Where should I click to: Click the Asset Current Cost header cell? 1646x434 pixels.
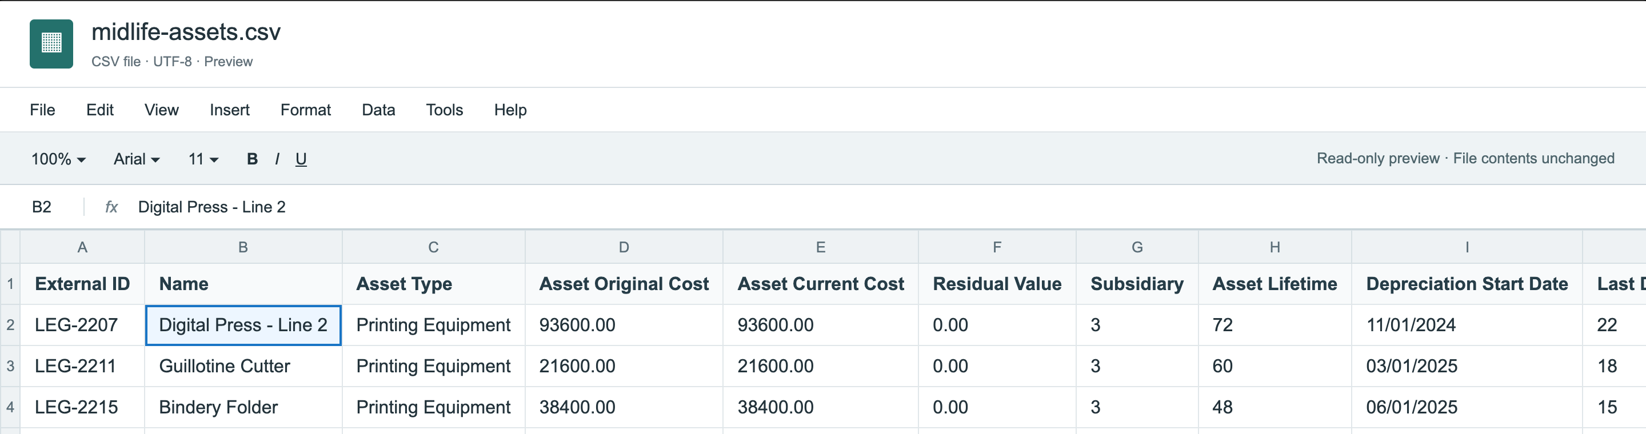coord(821,284)
